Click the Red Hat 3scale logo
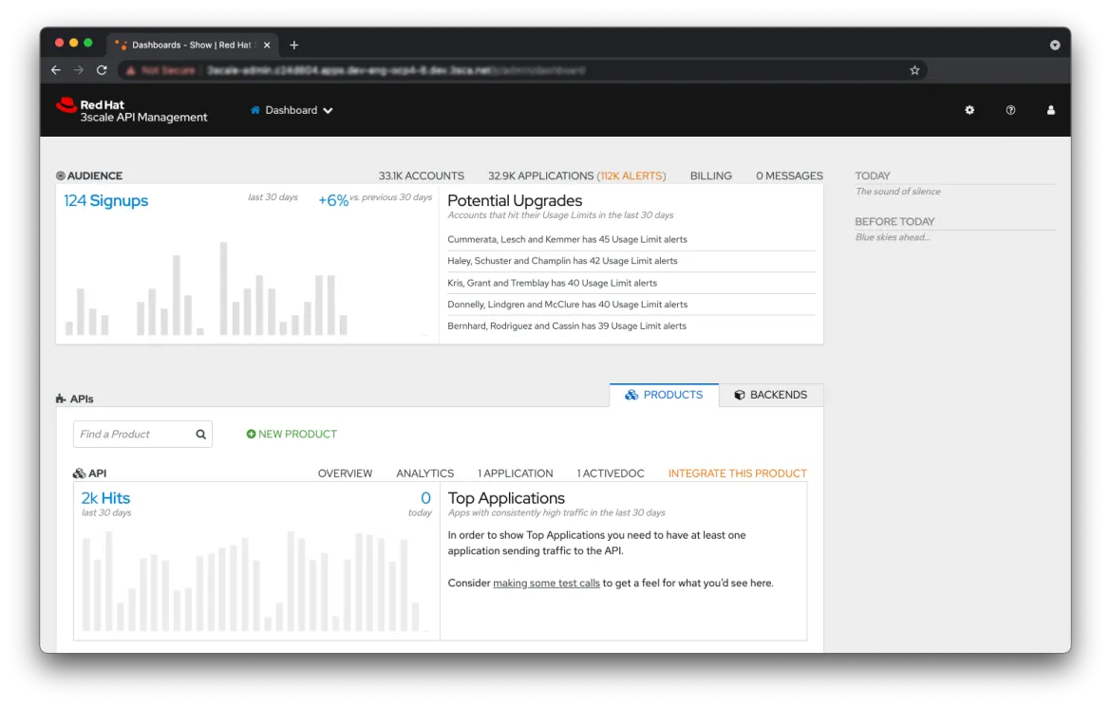 [x=132, y=111]
